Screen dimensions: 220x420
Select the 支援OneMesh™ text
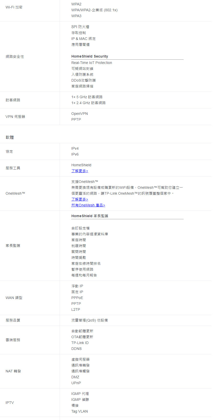(x=85, y=182)
